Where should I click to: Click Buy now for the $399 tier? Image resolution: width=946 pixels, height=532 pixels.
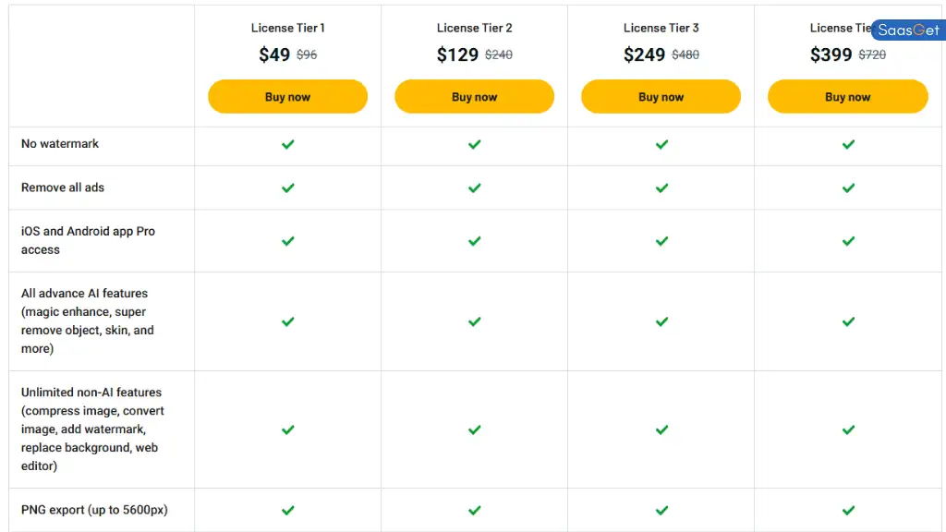(x=848, y=96)
